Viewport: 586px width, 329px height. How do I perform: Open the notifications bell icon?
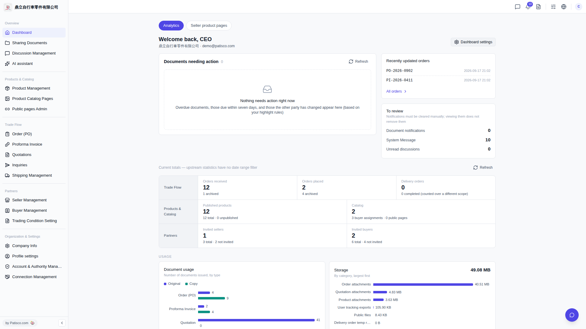pos(528,7)
